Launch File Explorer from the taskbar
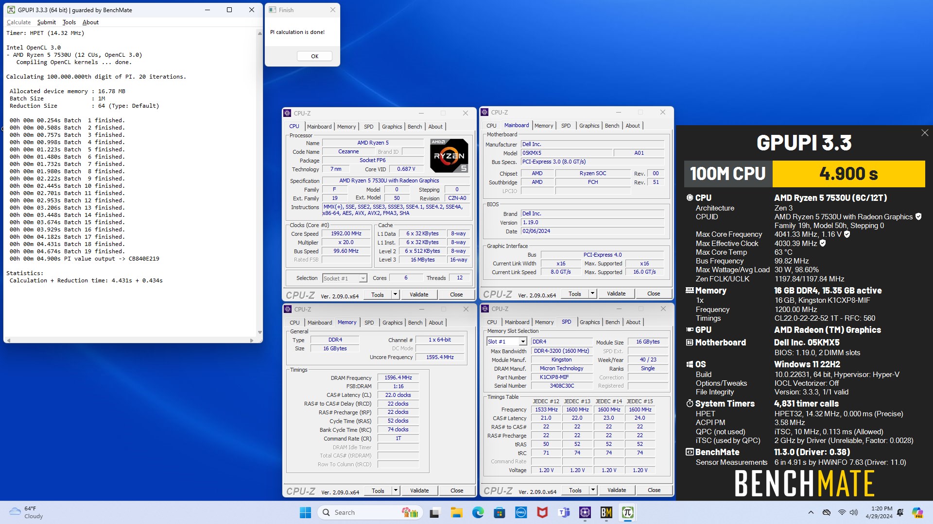 456,512
